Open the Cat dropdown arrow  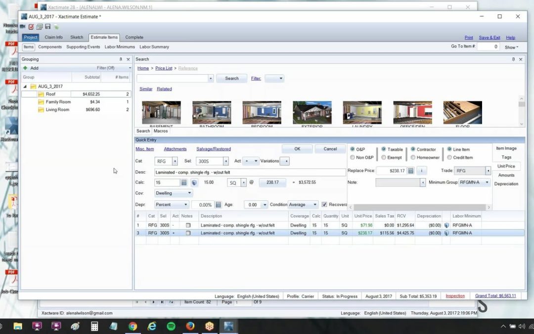point(175,161)
